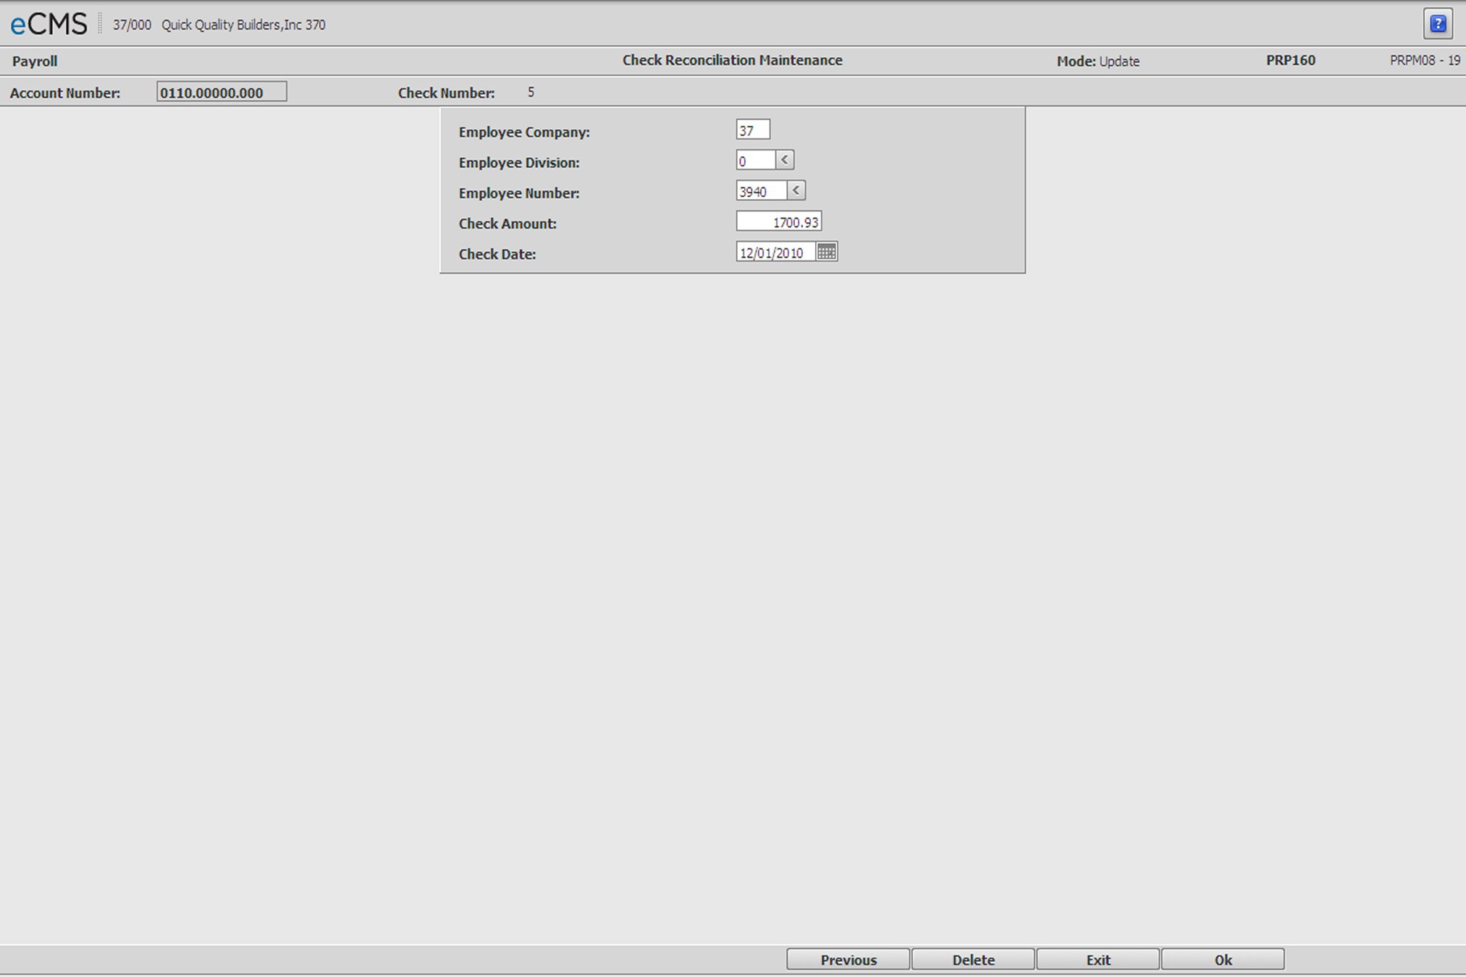Open the help window
The image size is (1466, 977).
[x=1439, y=23]
